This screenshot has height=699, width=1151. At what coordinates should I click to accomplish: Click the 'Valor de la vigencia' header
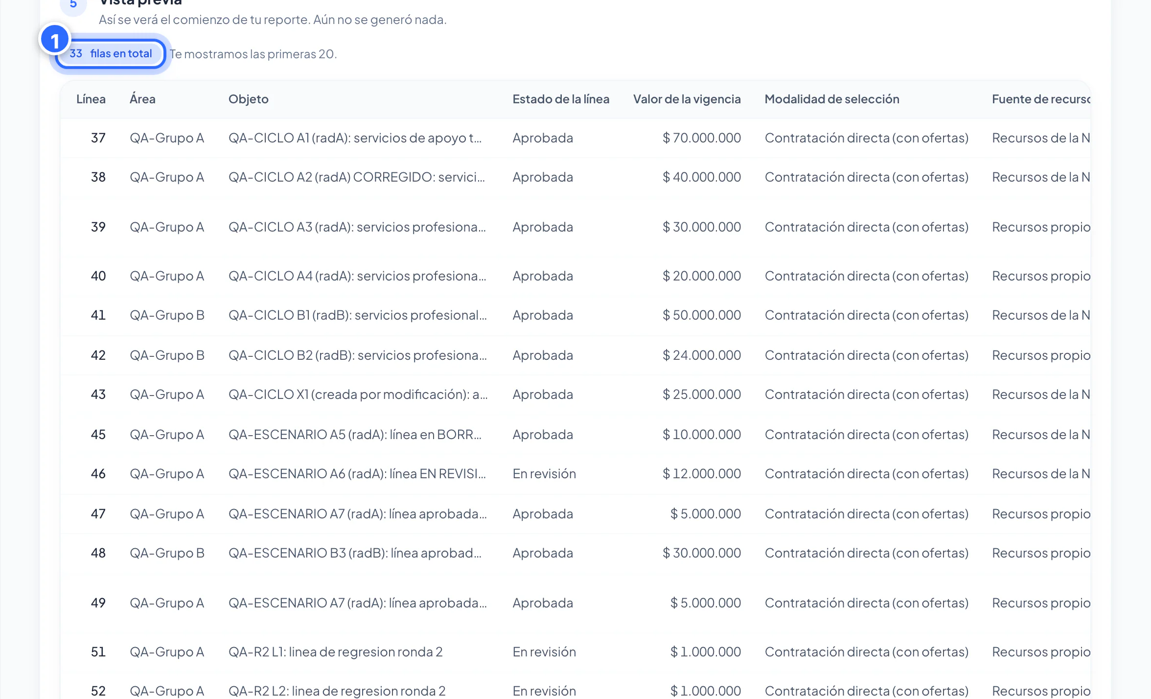(x=687, y=99)
